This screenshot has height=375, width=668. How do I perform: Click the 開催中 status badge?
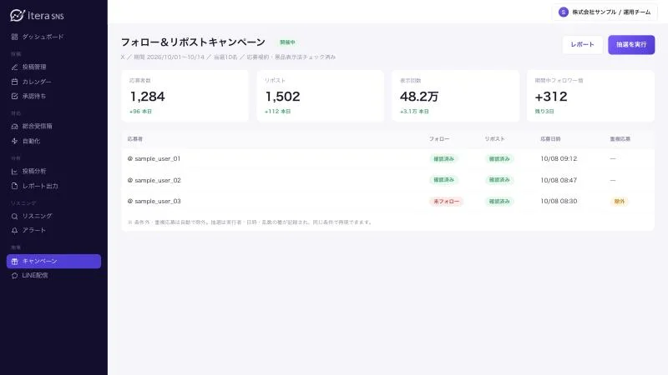[287, 42]
